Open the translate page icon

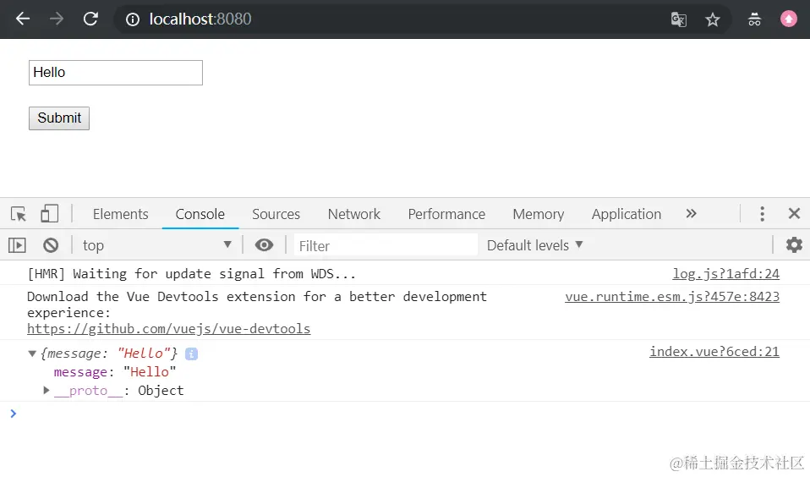678,19
